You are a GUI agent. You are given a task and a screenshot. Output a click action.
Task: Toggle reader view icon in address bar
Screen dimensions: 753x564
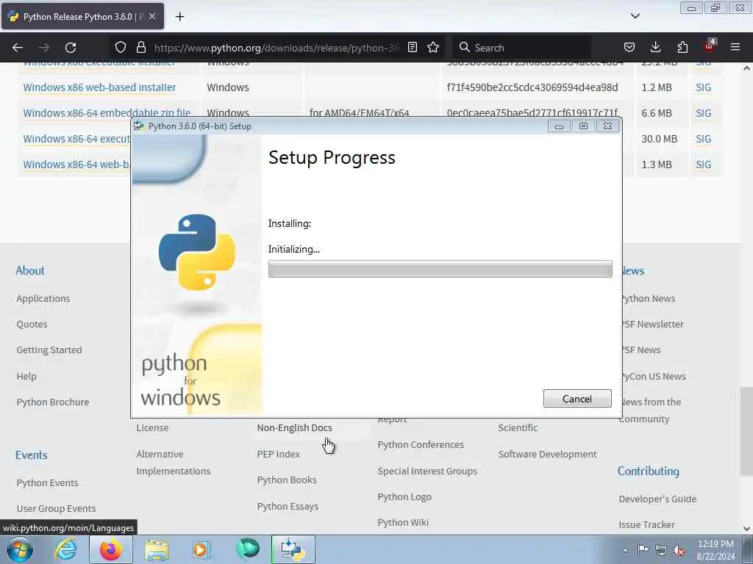pos(412,47)
